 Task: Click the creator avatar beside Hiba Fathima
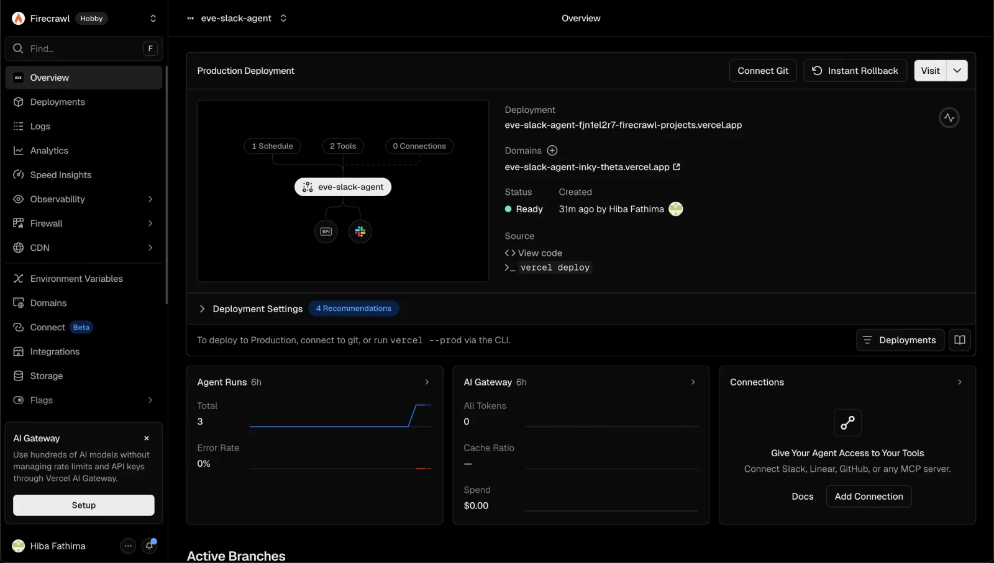coord(676,209)
